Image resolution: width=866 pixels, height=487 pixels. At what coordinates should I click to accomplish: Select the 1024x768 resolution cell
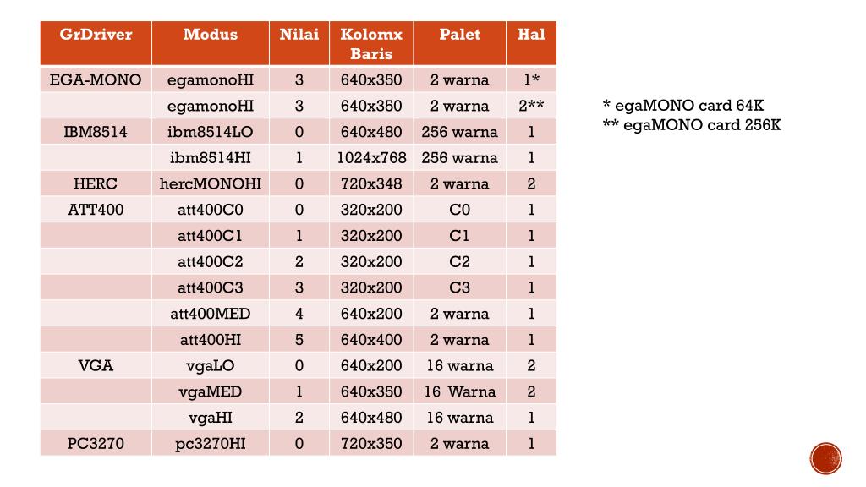[371, 157]
